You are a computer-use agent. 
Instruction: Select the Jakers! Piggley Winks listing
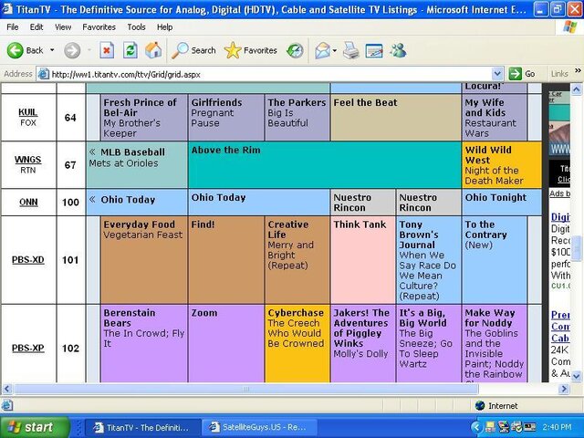coord(363,343)
